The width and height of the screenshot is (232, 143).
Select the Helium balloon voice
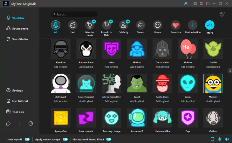tap(188, 49)
